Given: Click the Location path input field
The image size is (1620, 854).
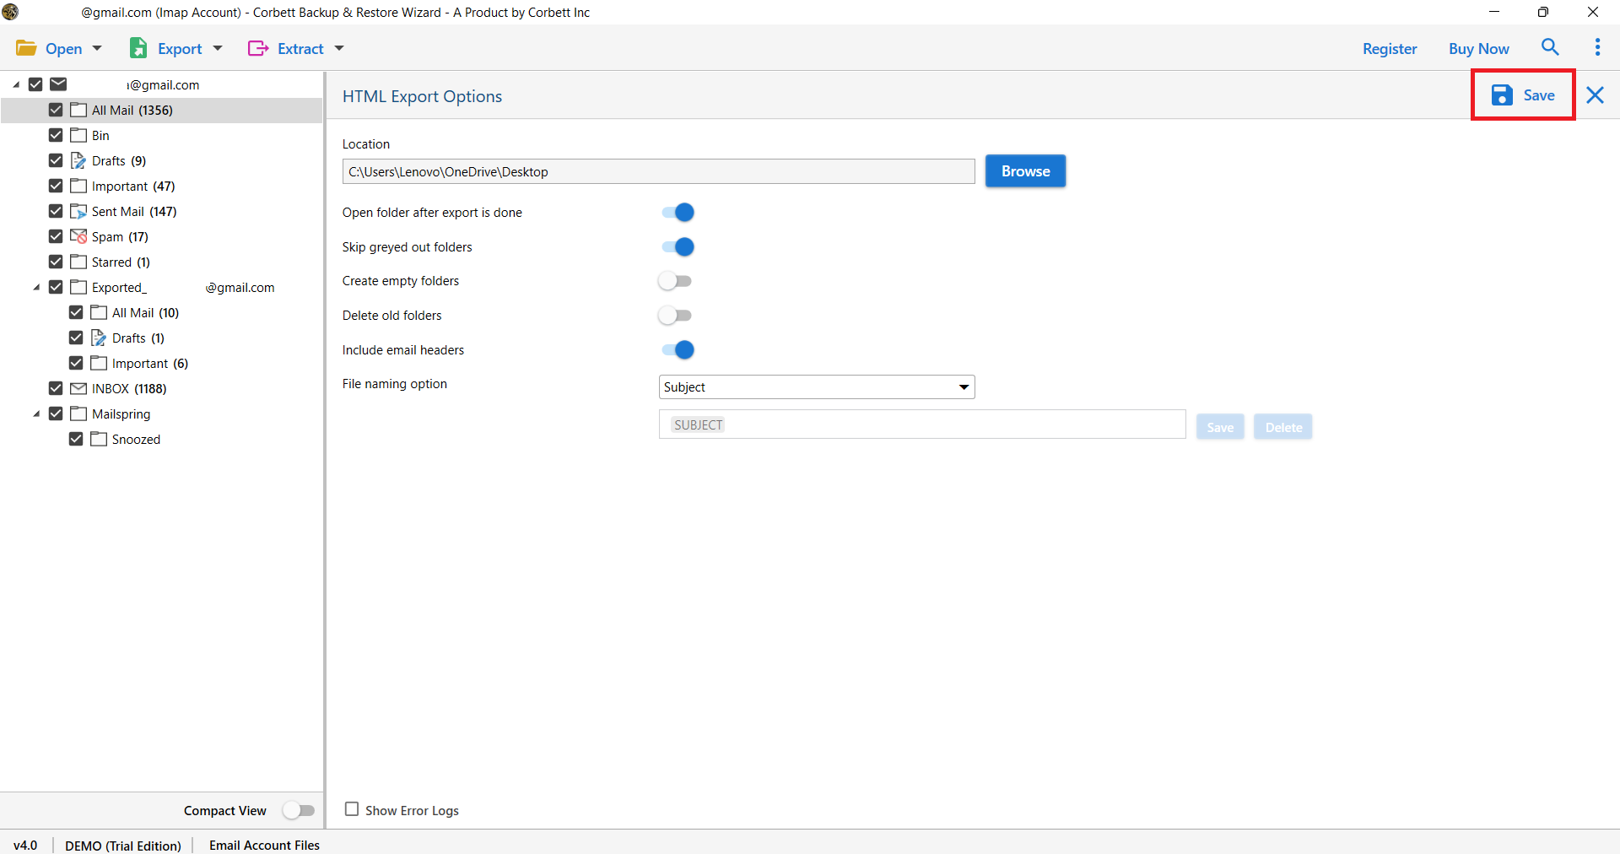Looking at the screenshot, I should point(658,171).
